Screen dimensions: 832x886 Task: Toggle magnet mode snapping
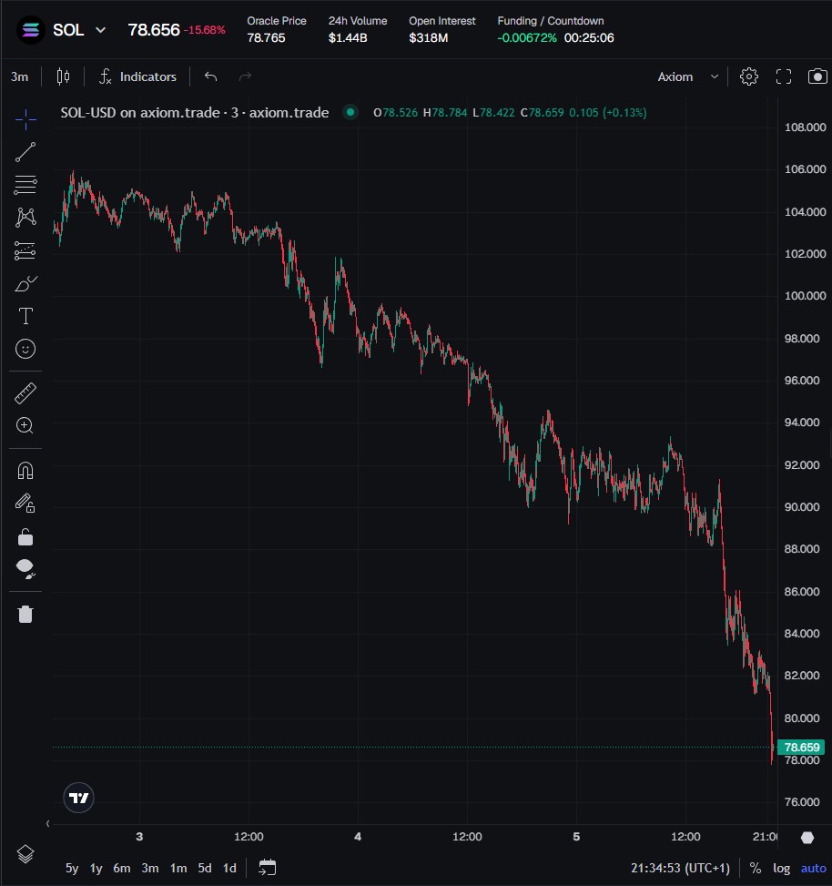25,471
